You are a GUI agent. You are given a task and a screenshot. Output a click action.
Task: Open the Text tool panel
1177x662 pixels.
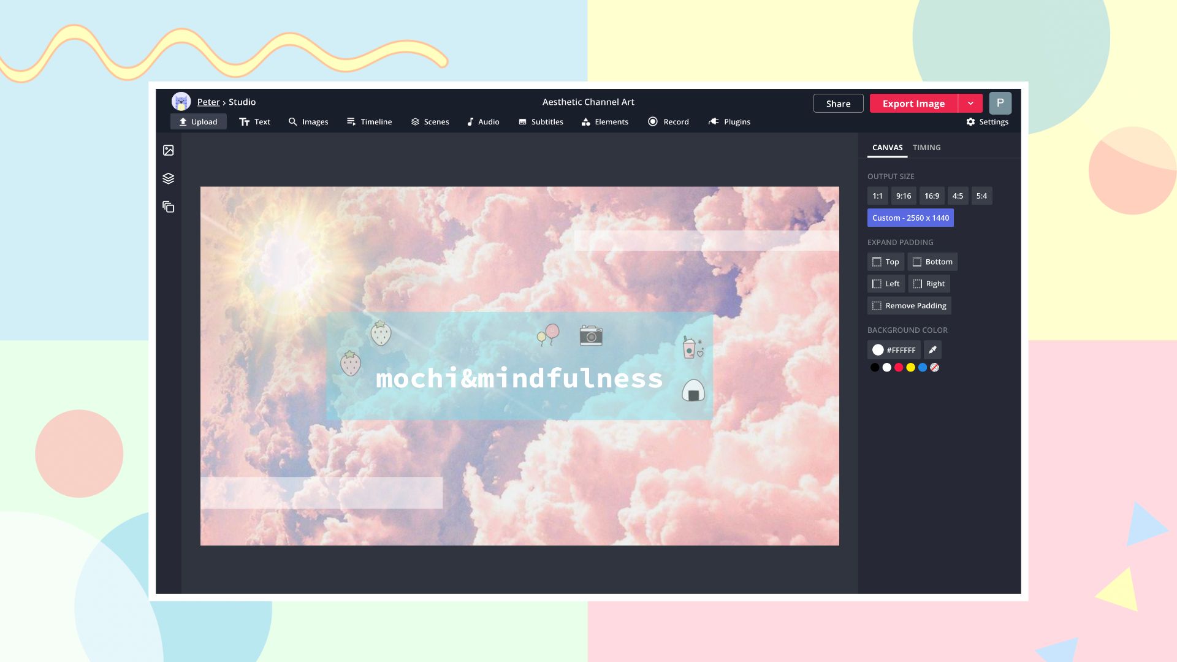click(x=254, y=121)
